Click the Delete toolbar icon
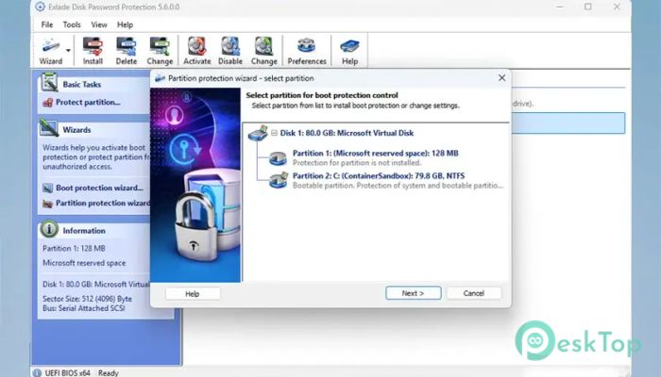The image size is (661, 377). 126,51
